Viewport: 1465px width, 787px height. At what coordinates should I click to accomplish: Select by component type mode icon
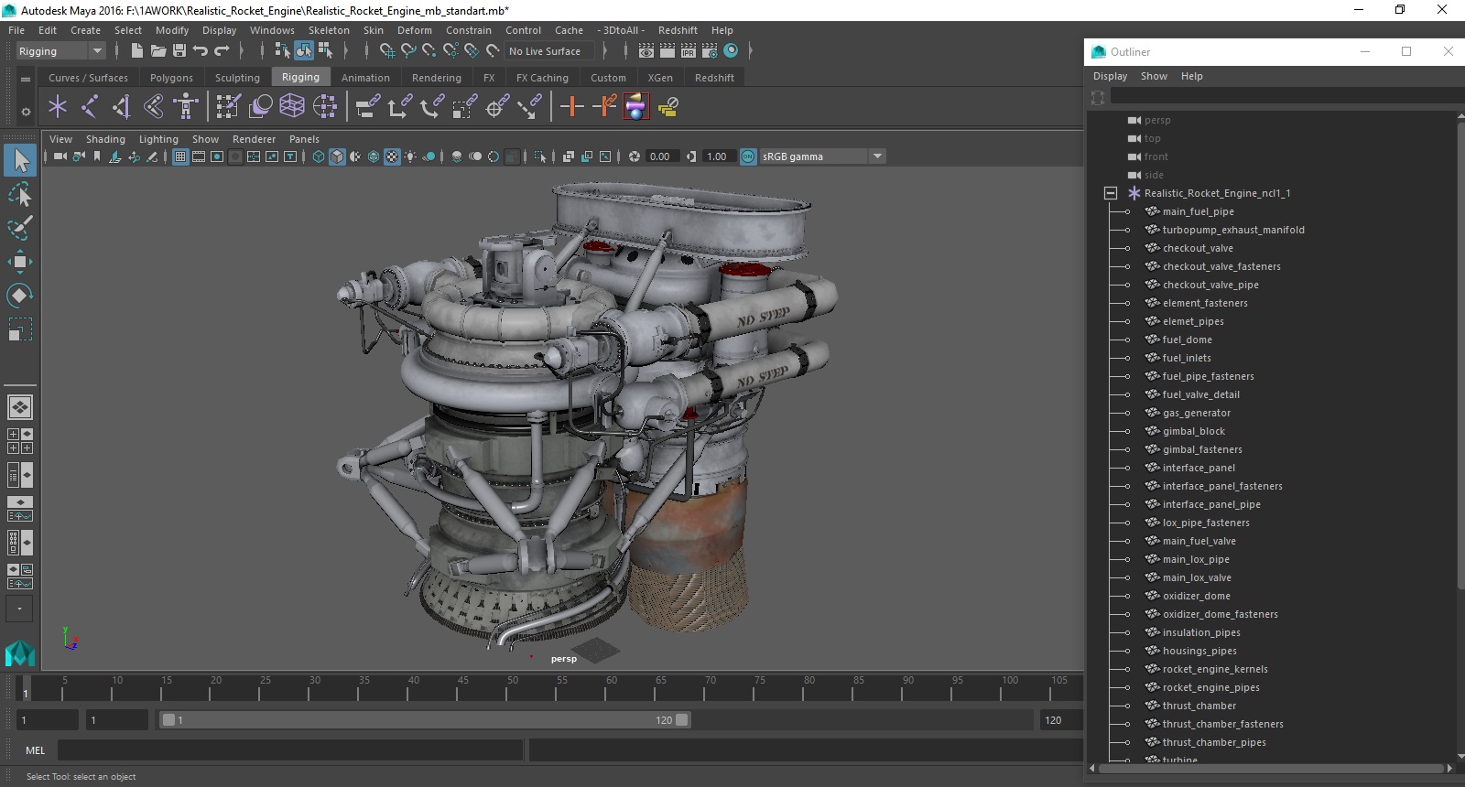point(325,51)
